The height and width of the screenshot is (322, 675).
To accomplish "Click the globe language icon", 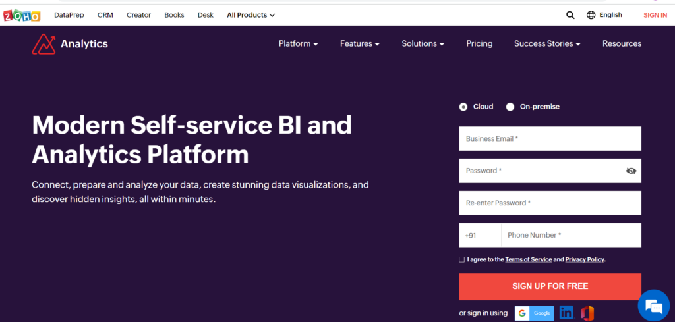I will click(591, 15).
